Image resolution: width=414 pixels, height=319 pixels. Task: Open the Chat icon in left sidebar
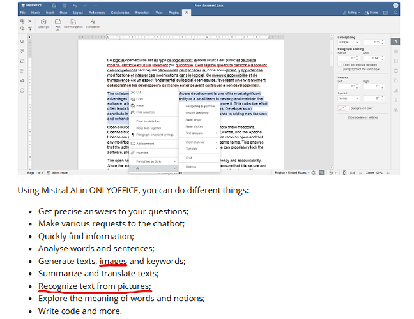22,61
